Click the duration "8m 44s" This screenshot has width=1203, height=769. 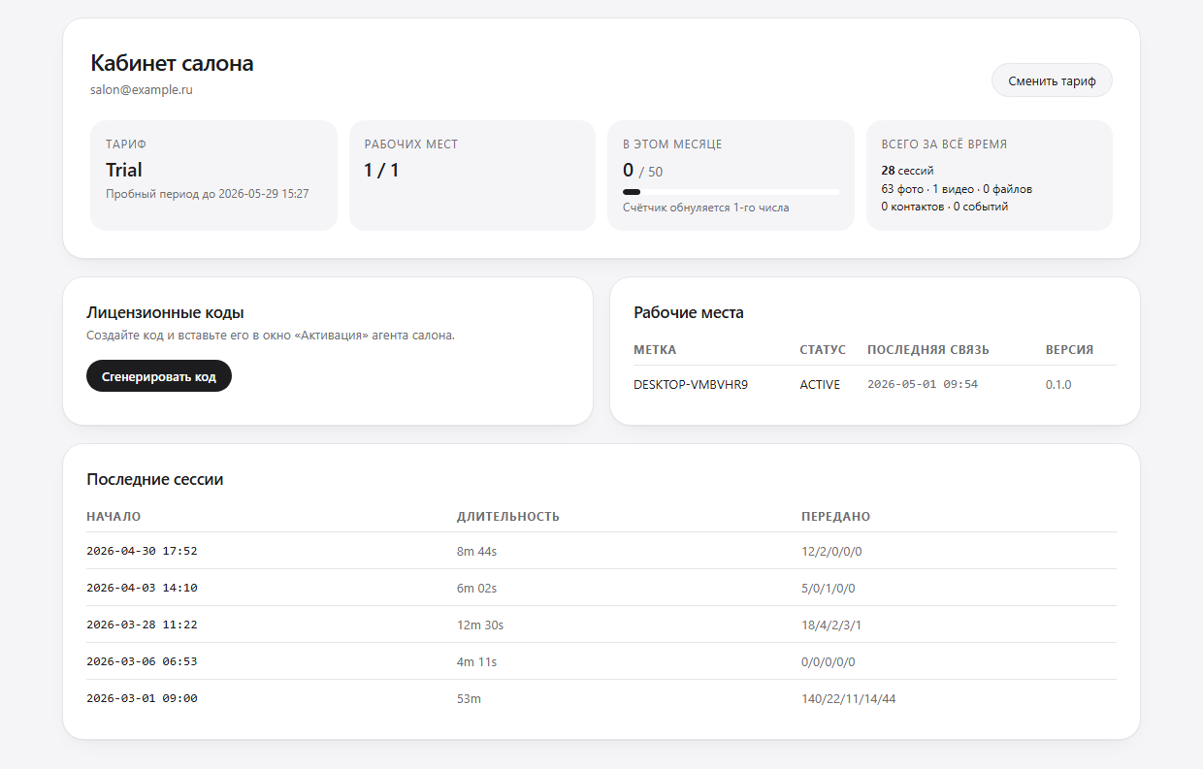click(477, 551)
